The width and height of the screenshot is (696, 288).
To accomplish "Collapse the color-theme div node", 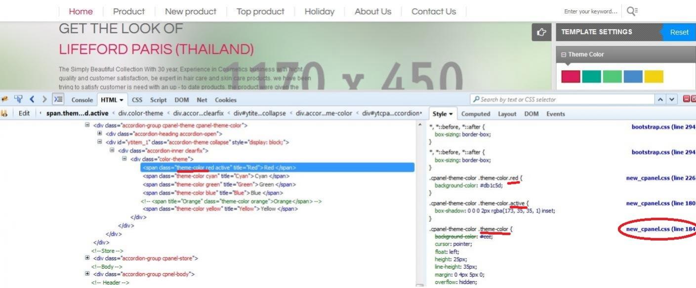I will coord(124,159).
